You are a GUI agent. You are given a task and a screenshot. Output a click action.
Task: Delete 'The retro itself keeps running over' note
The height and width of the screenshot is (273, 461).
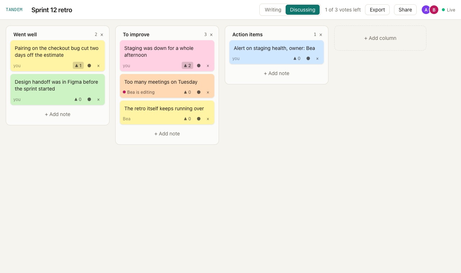point(208,119)
